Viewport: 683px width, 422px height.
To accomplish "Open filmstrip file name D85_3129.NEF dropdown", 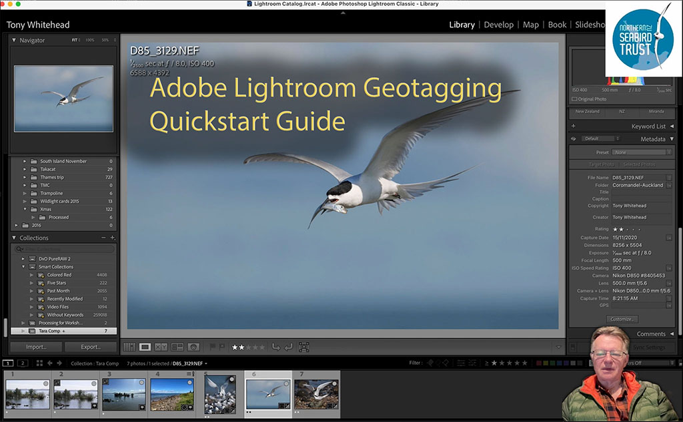I will pos(190,363).
